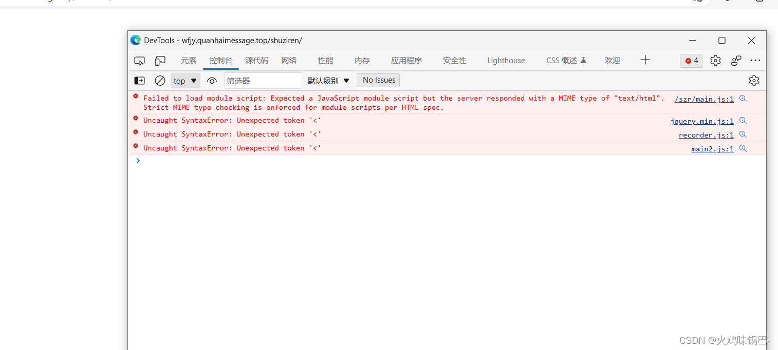The width and height of the screenshot is (778, 350).
Task: Switch to the 应用程序 tab
Action: click(x=406, y=61)
